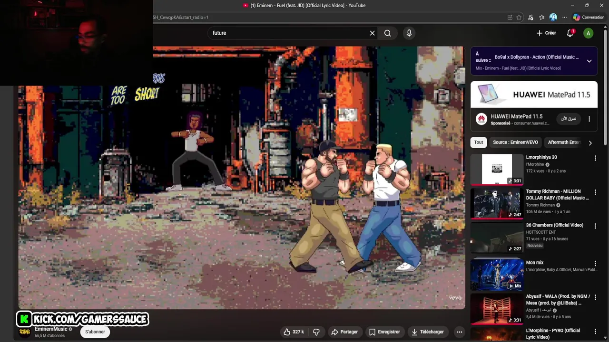This screenshot has height=342, width=609.
Task: Click the Huawei ad shop button
Action: pyautogui.click(x=569, y=119)
